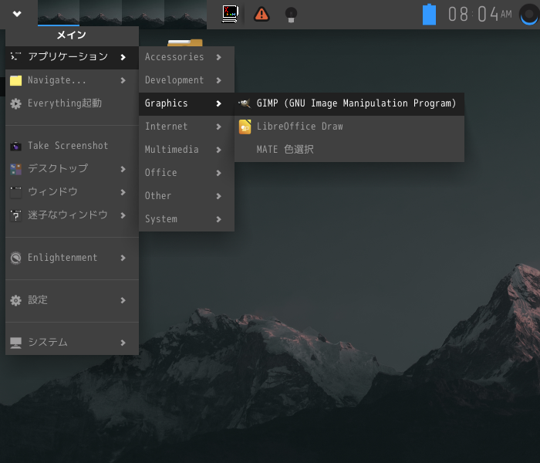Click the down-chevron start button in shelf
Viewport: 540px width, 463px height.
[x=17, y=14]
